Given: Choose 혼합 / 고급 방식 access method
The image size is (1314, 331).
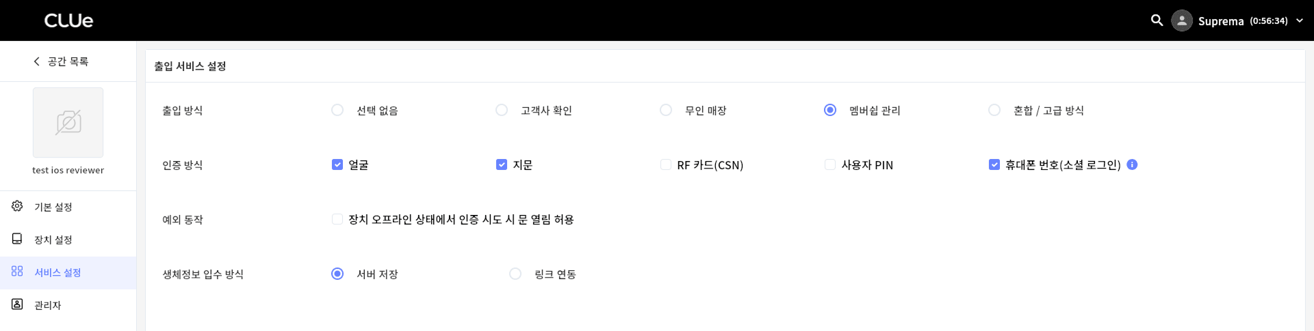Looking at the screenshot, I should click(x=994, y=110).
